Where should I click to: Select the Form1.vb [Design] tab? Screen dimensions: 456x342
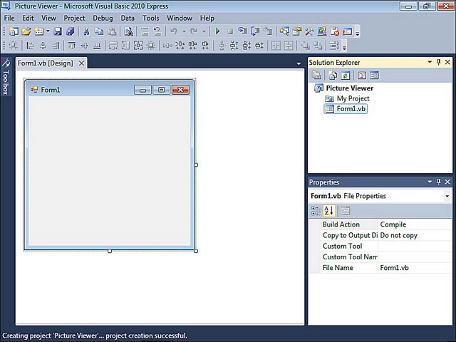[x=46, y=63]
